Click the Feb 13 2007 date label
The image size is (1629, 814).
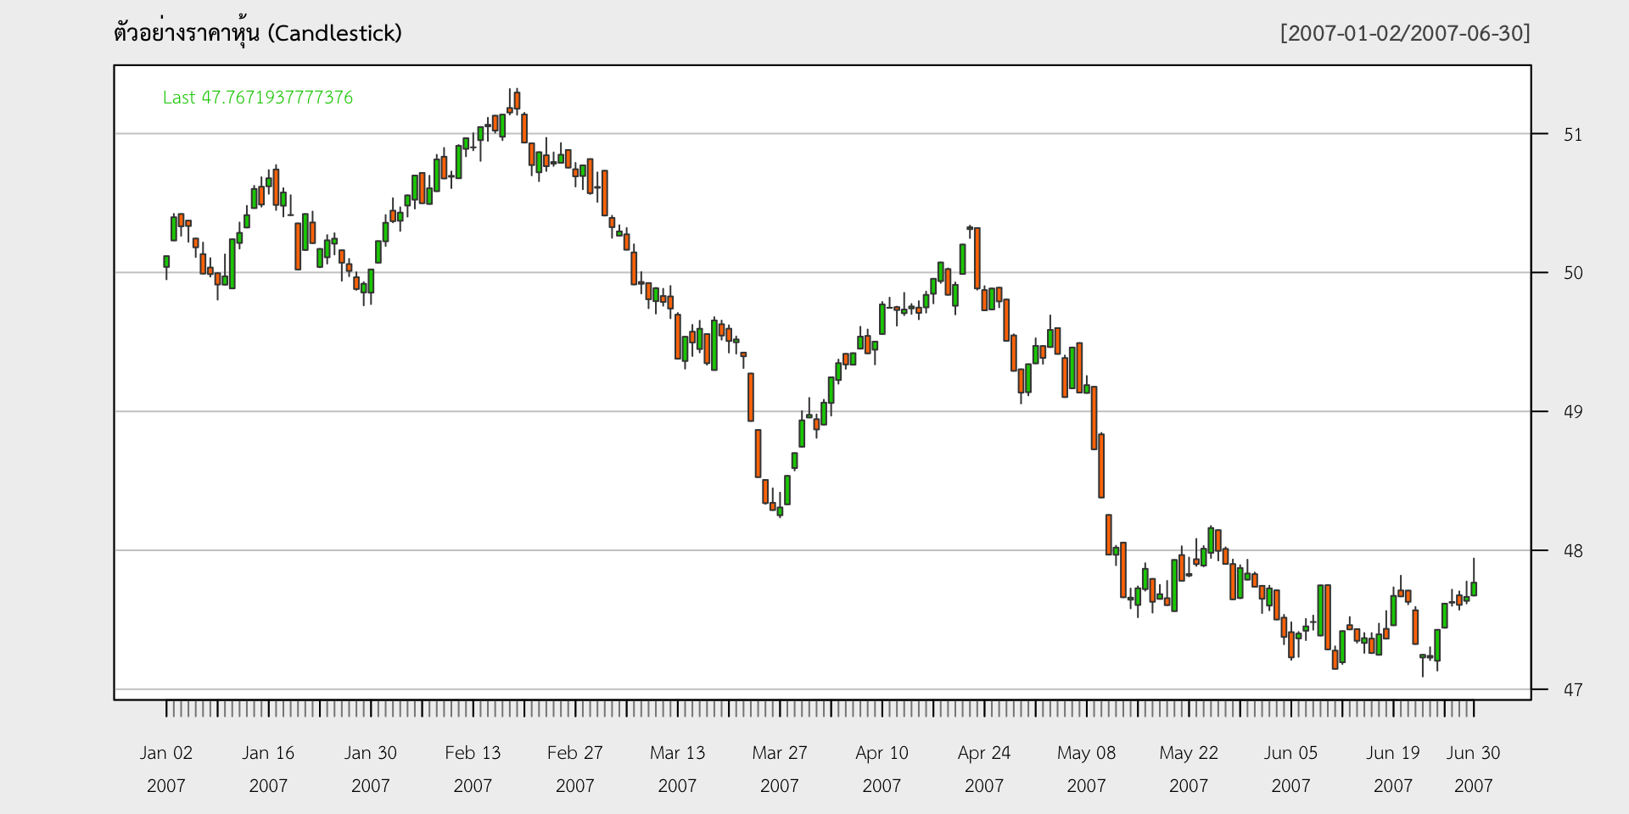click(473, 768)
